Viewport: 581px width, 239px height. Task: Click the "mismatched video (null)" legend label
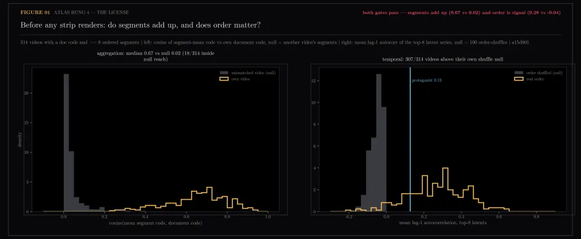(254, 73)
